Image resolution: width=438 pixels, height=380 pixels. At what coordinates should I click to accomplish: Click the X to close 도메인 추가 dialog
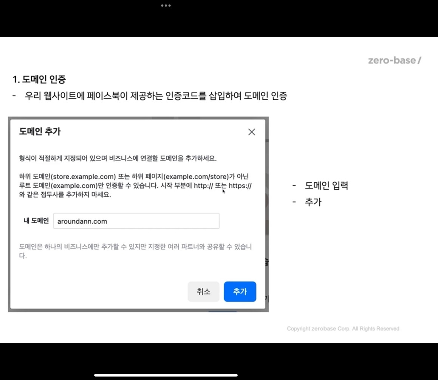pos(252,132)
